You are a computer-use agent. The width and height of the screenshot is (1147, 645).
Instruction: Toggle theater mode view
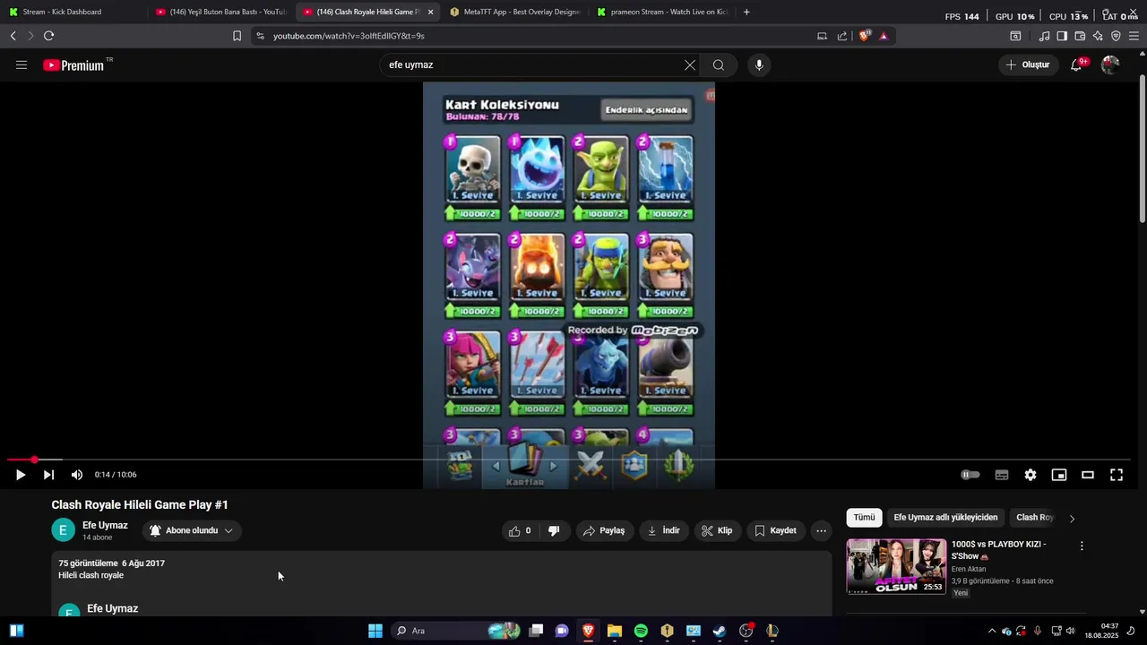pos(1088,475)
